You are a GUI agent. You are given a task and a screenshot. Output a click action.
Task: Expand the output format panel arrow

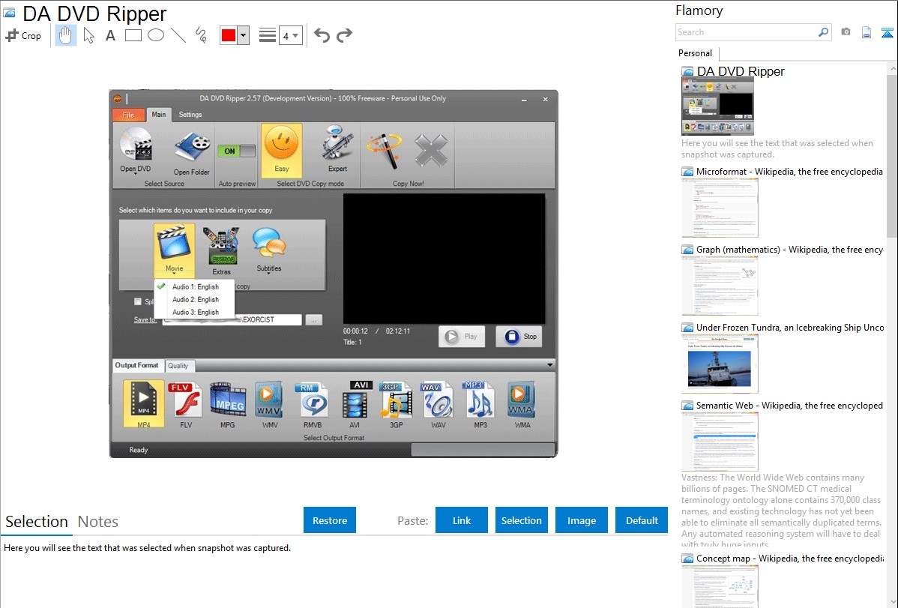point(549,365)
